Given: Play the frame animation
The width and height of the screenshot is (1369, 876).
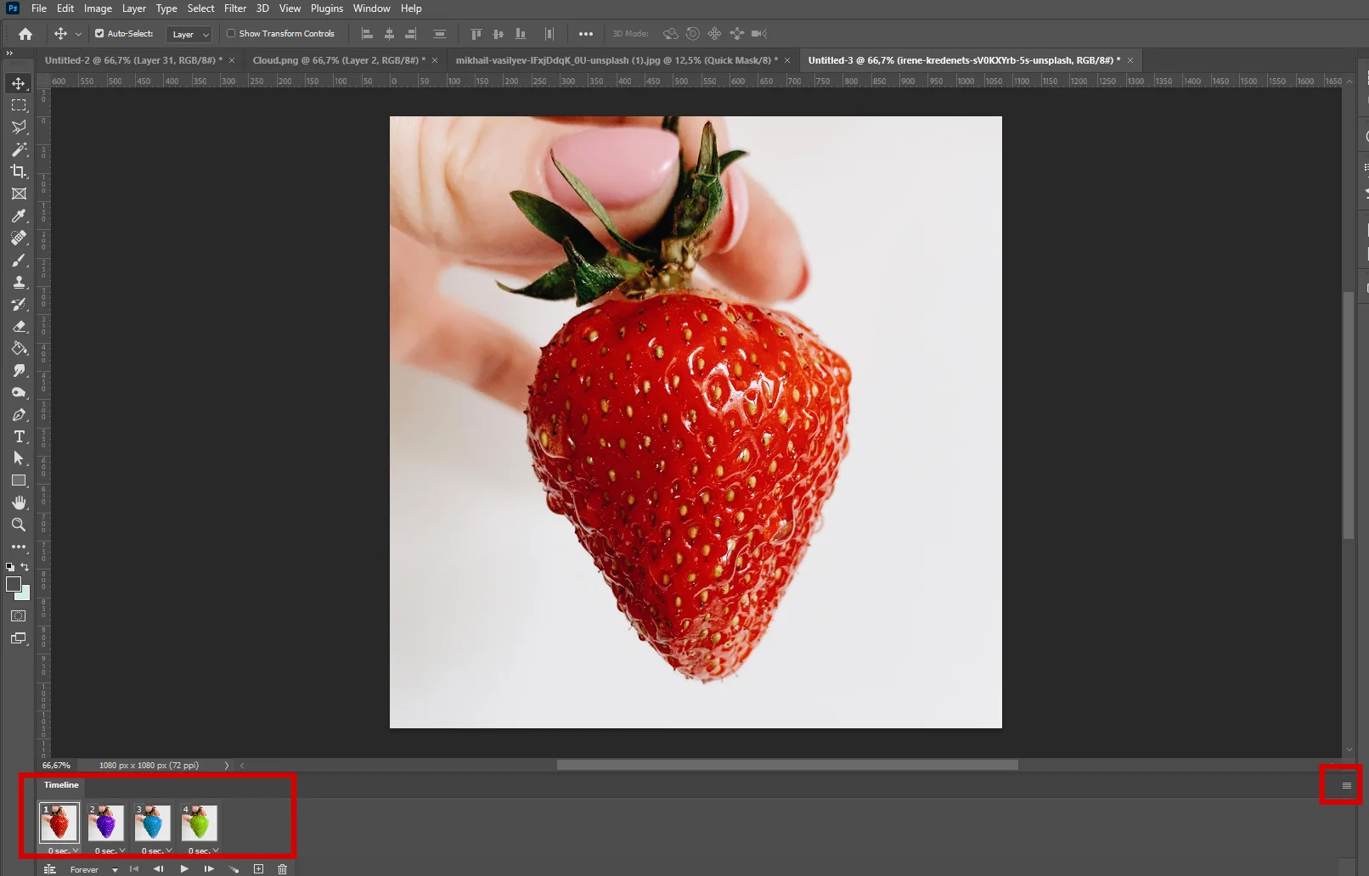Looking at the screenshot, I should 184,868.
